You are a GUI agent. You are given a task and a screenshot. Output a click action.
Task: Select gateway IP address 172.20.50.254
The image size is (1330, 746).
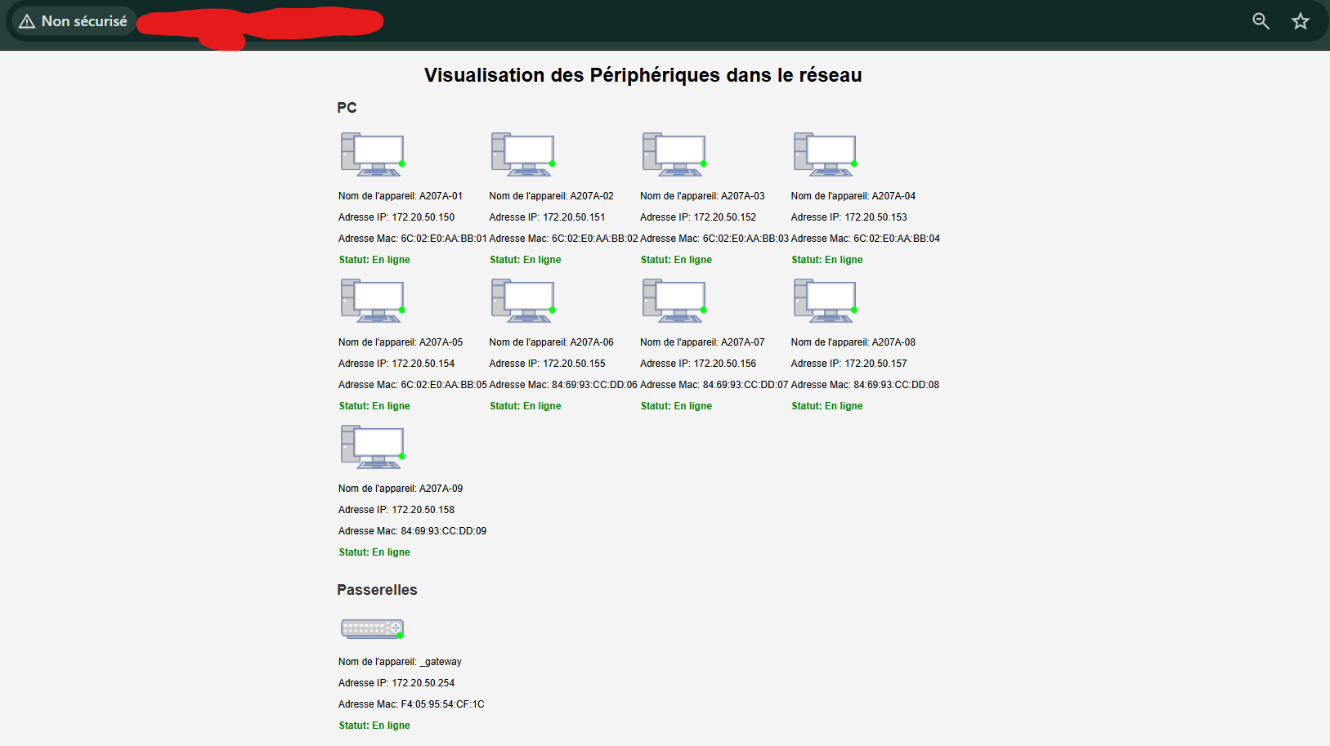(x=423, y=683)
